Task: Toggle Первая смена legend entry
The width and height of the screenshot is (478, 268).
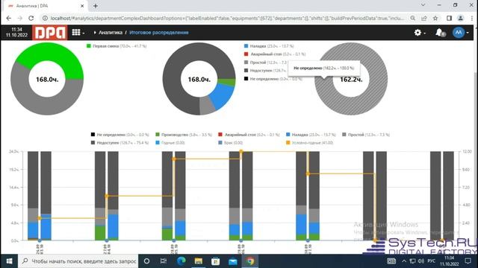Action: point(117,46)
